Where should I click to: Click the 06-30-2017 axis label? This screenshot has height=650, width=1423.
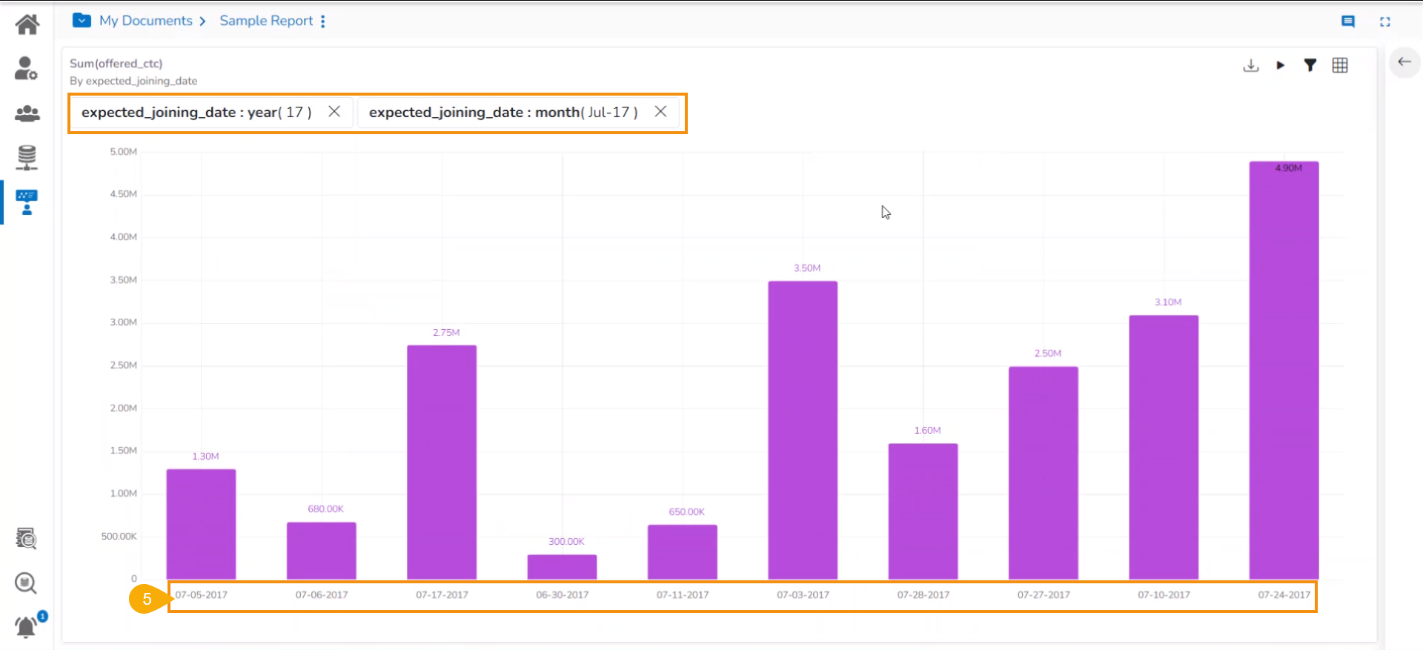563,595
